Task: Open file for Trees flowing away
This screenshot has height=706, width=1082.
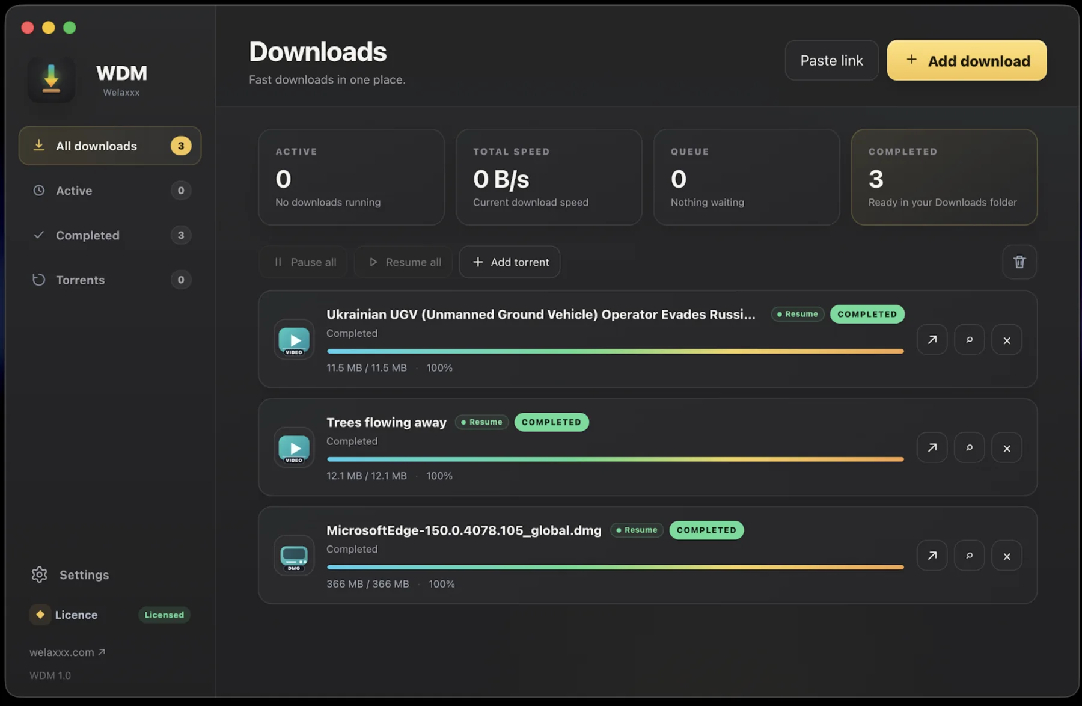Action: click(x=932, y=447)
